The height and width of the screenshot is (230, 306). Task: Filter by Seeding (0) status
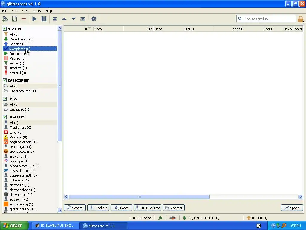[30, 44]
